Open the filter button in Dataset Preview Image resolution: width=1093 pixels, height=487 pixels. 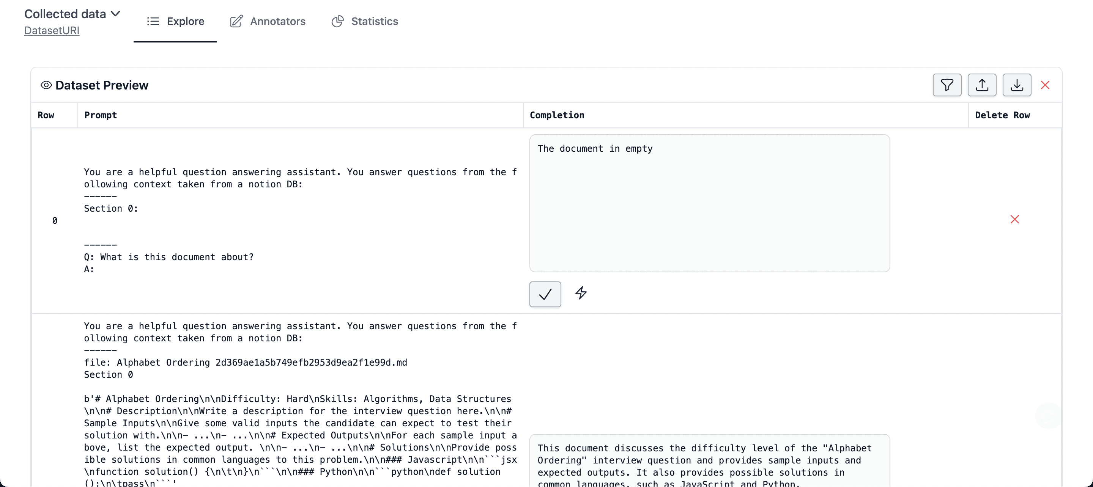coord(947,85)
